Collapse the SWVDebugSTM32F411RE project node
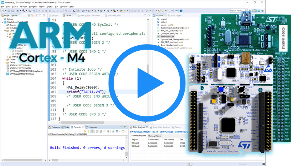Screen dimensions: 294x166 click(x=2, y=22)
